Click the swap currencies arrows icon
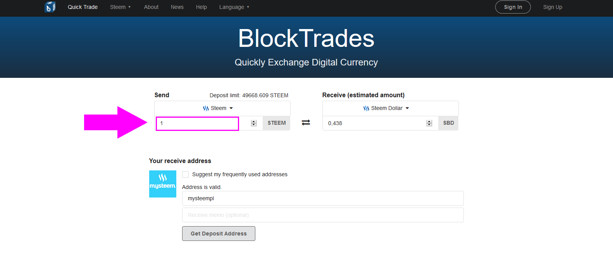 306,122
